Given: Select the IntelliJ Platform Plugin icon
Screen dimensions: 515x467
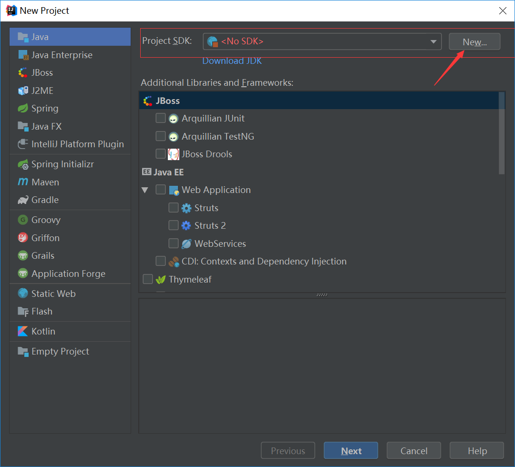Looking at the screenshot, I should pos(23,144).
